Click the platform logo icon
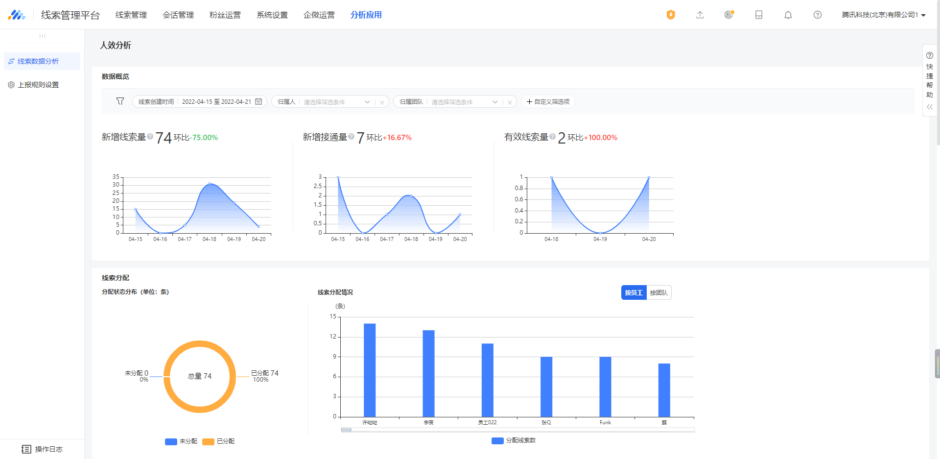The width and height of the screenshot is (940, 459). 17,15
